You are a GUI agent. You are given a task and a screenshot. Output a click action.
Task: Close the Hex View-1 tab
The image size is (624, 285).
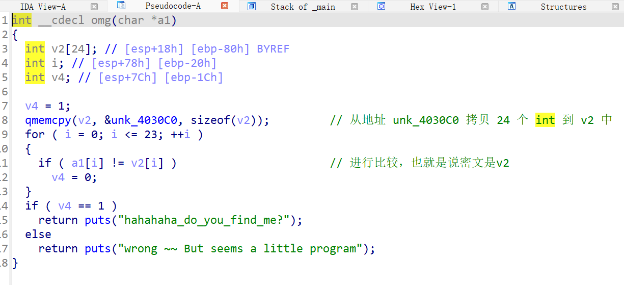[x=485, y=7]
